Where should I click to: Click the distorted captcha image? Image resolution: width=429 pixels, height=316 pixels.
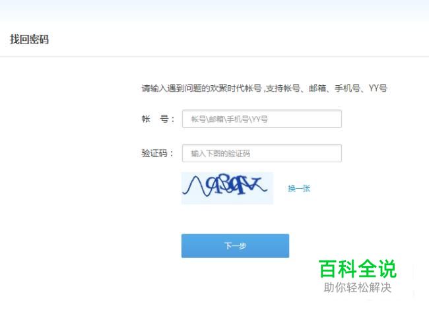[x=227, y=188]
